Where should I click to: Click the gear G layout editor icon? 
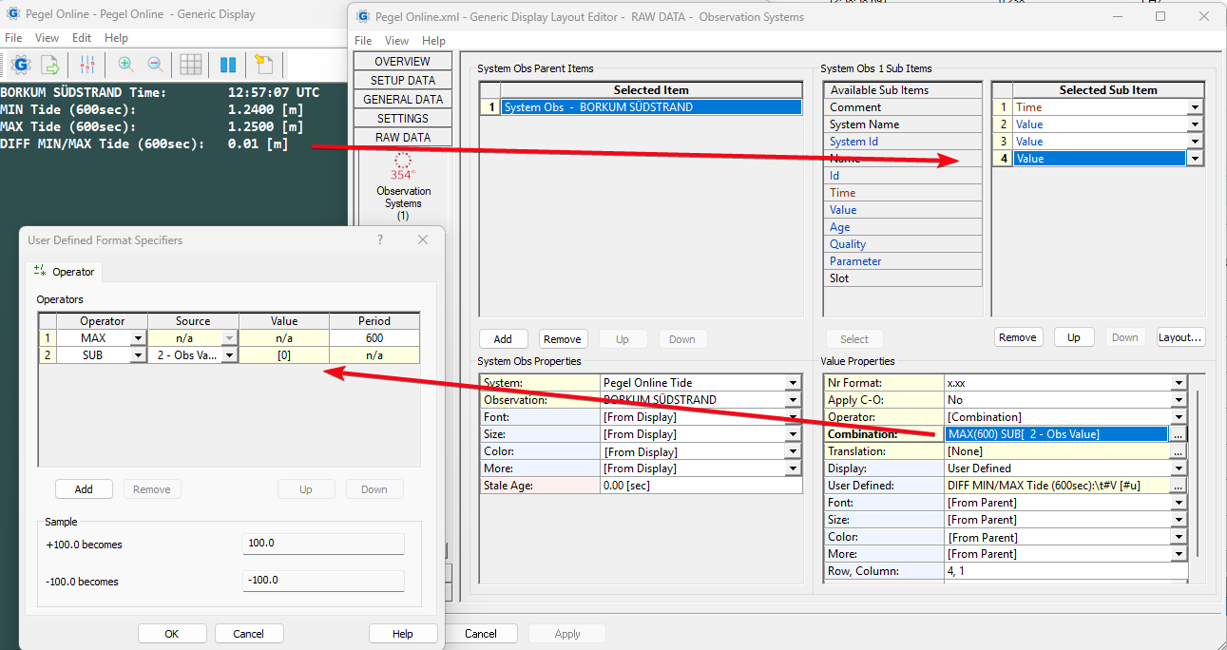click(20, 65)
